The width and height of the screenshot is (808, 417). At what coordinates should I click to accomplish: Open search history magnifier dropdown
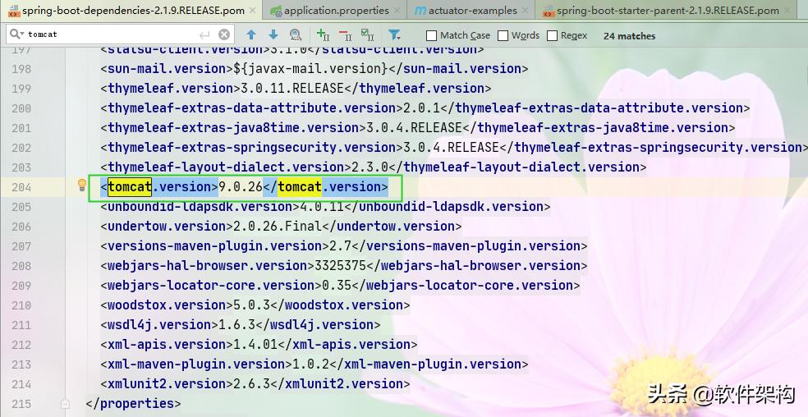tap(16, 34)
